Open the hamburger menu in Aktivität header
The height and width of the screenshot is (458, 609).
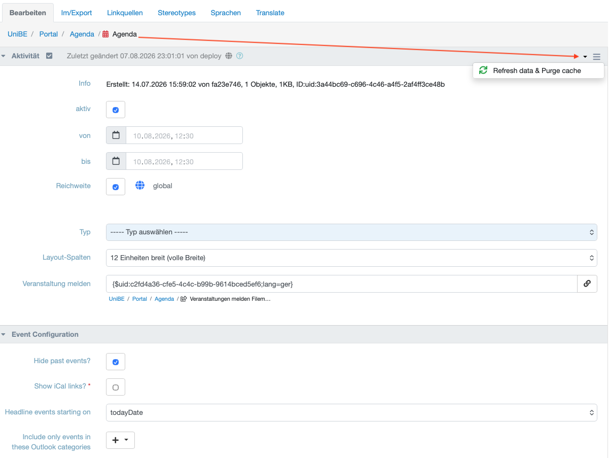(x=597, y=57)
